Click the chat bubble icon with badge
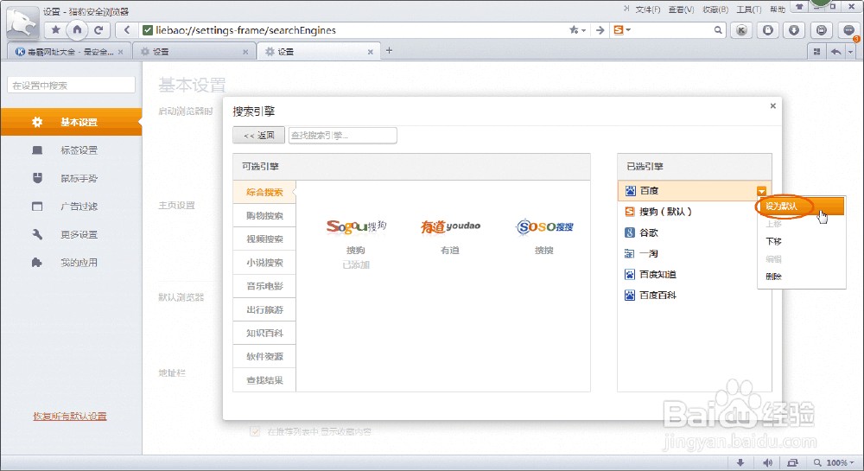This screenshot has height=471, width=864. 849,30
